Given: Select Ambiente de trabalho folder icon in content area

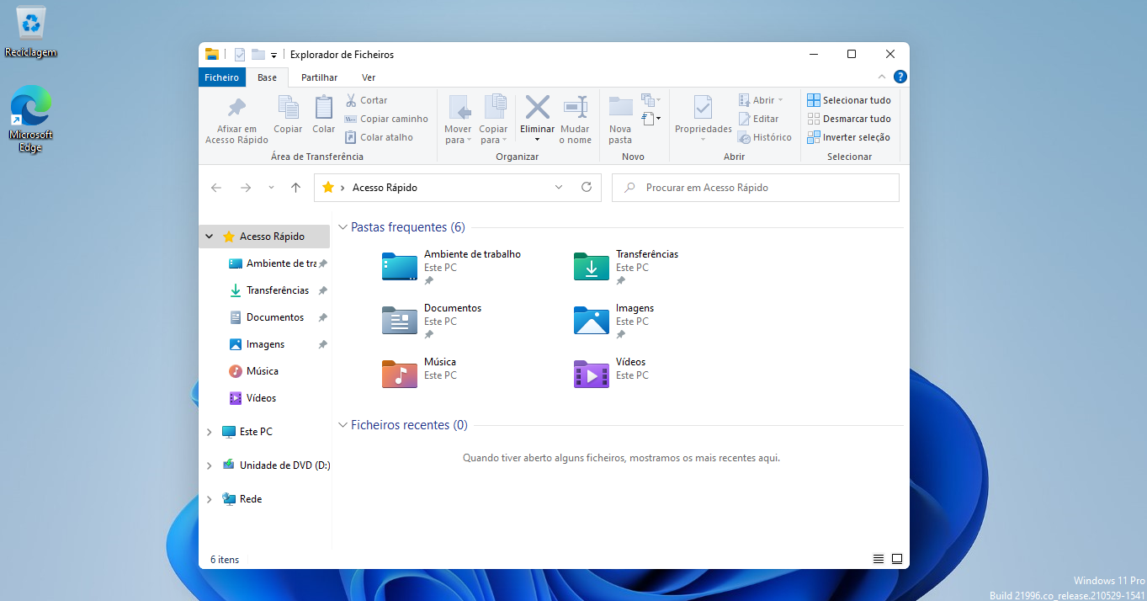Looking at the screenshot, I should coord(400,266).
